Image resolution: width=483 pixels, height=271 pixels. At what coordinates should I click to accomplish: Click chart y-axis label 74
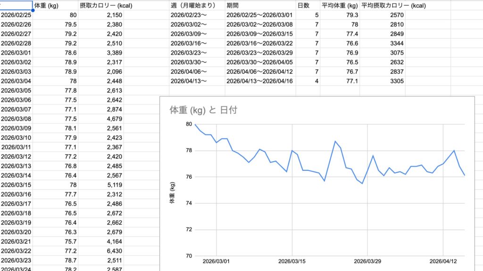point(189,203)
